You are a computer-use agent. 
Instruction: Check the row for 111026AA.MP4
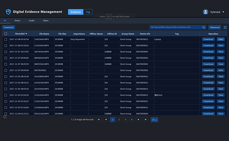click(x=6, y=46)
